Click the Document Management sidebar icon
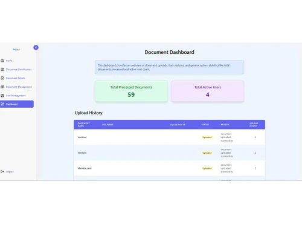Screen dimensions: 302x227 point(2,87)
